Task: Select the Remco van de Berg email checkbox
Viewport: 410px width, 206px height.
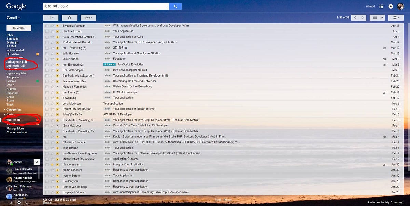Action: [x=47, y=187]
